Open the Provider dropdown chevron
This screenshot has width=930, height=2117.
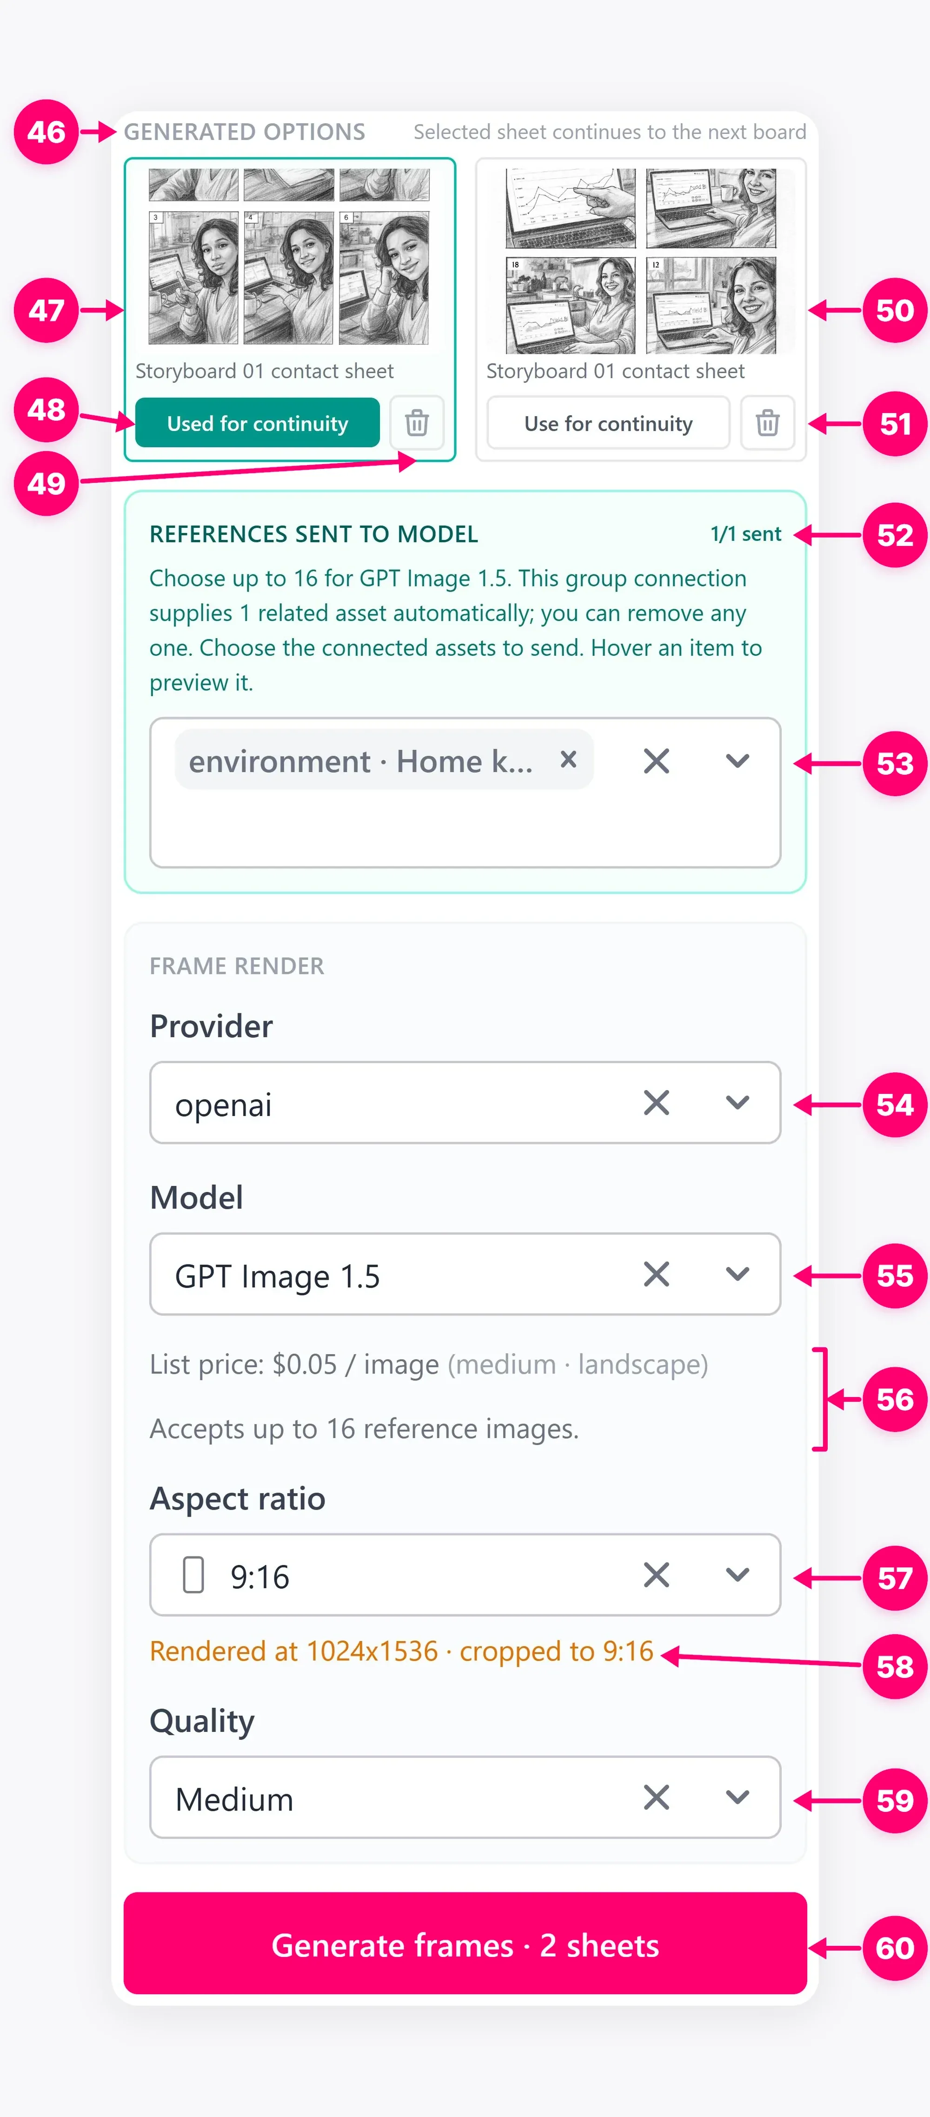tap(738, 1103)
